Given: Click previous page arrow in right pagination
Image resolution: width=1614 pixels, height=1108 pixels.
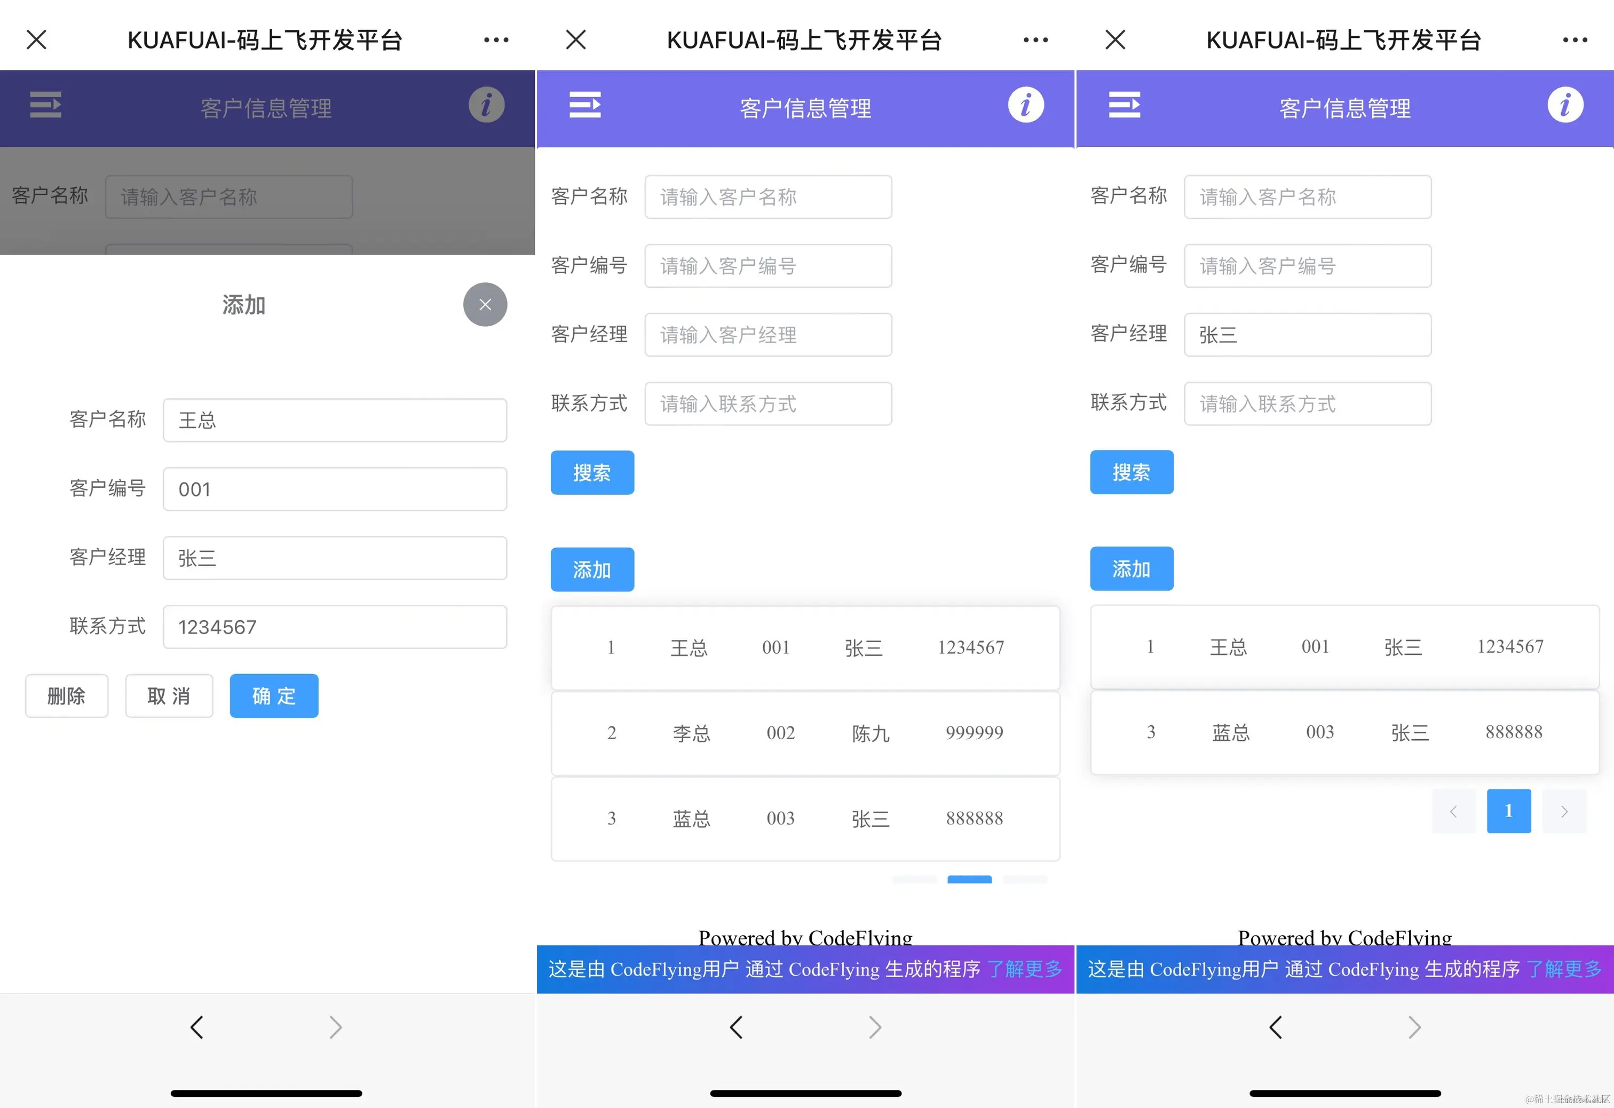Looking at the screenshot, I should tap(1453, 811).
